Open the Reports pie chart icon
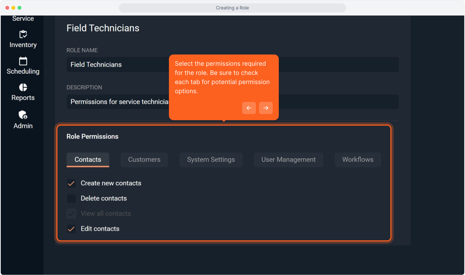The height and width of the screenshot is (275, 465). coord(23,87)
